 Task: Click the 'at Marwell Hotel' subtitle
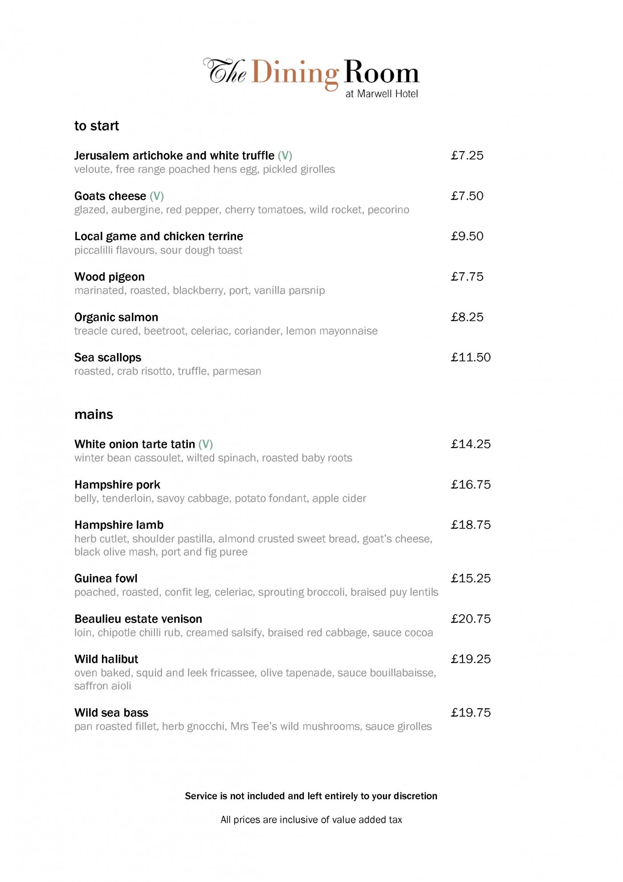(x=382, y=94)
